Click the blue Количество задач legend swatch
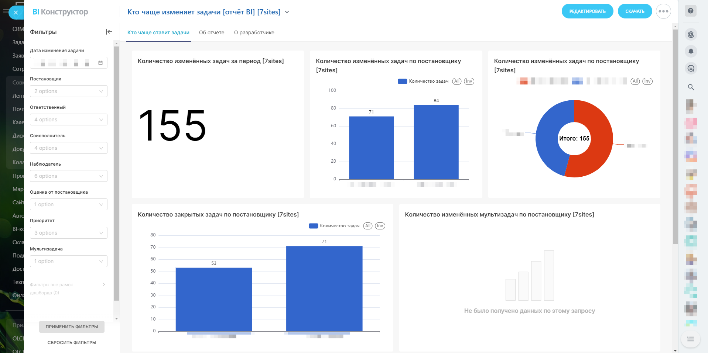708x353 pixels. [x=402, y=82]
